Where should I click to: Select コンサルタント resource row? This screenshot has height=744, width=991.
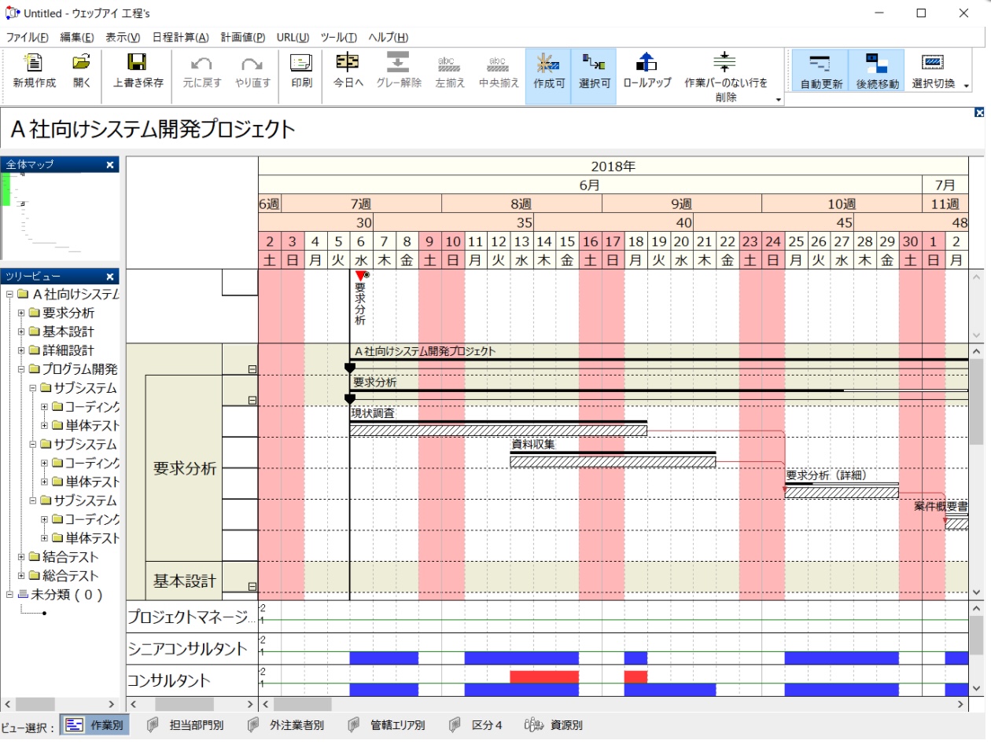pos(192,680)
